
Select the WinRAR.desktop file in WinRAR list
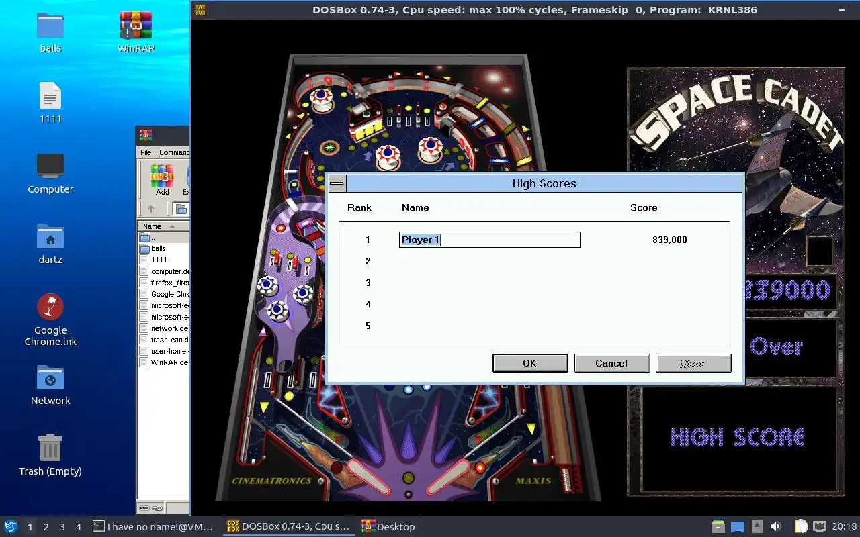[x=163, y=362]
